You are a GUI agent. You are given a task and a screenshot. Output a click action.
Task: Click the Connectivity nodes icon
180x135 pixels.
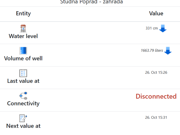coord(23,96)
